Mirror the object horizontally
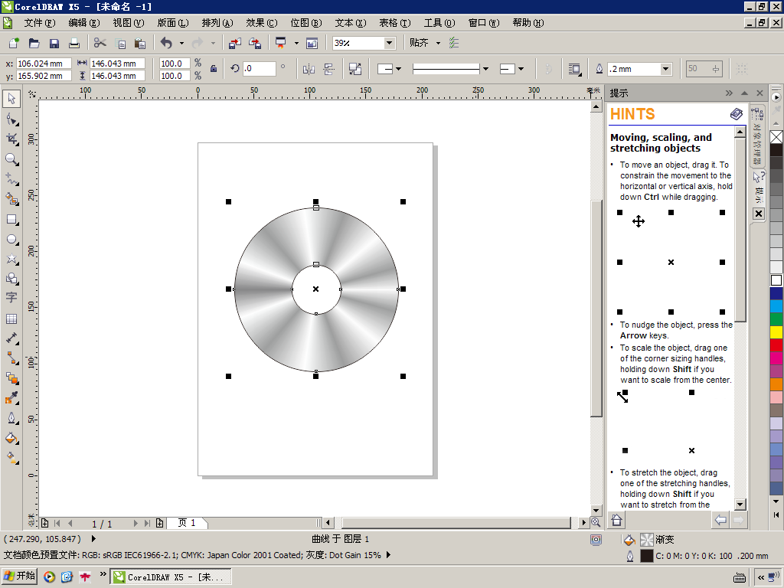 pos(309,69)
